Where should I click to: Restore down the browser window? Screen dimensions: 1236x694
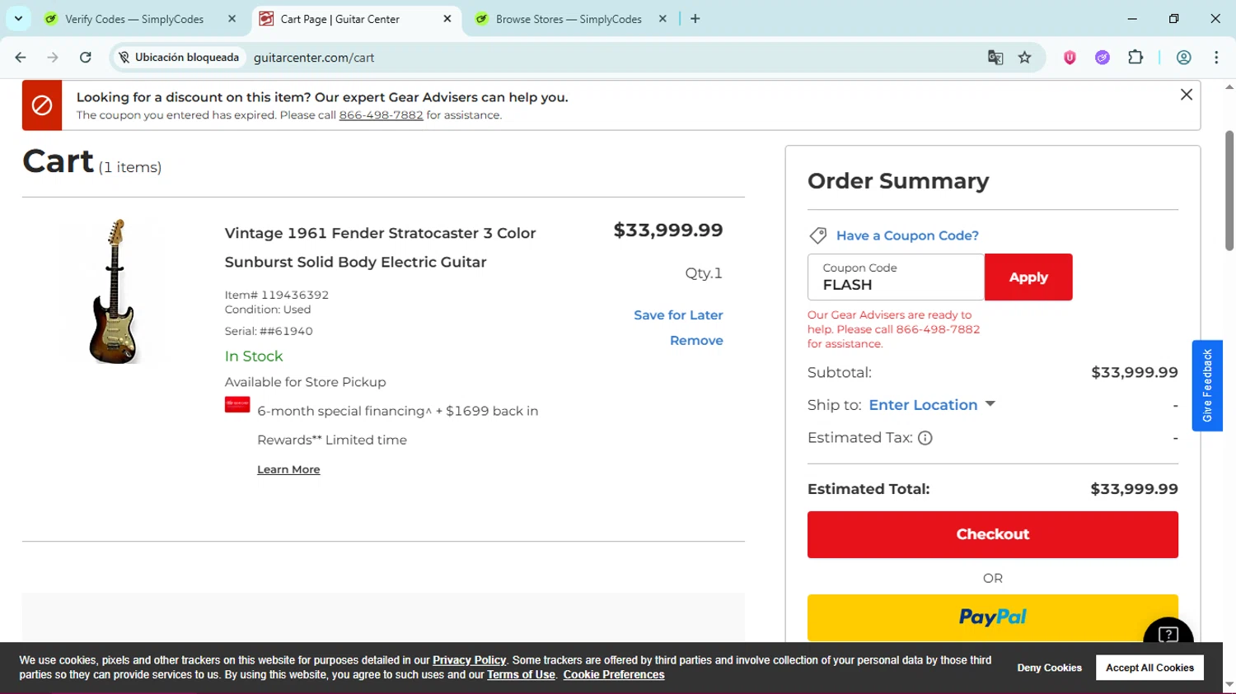tap(1174, 19)
